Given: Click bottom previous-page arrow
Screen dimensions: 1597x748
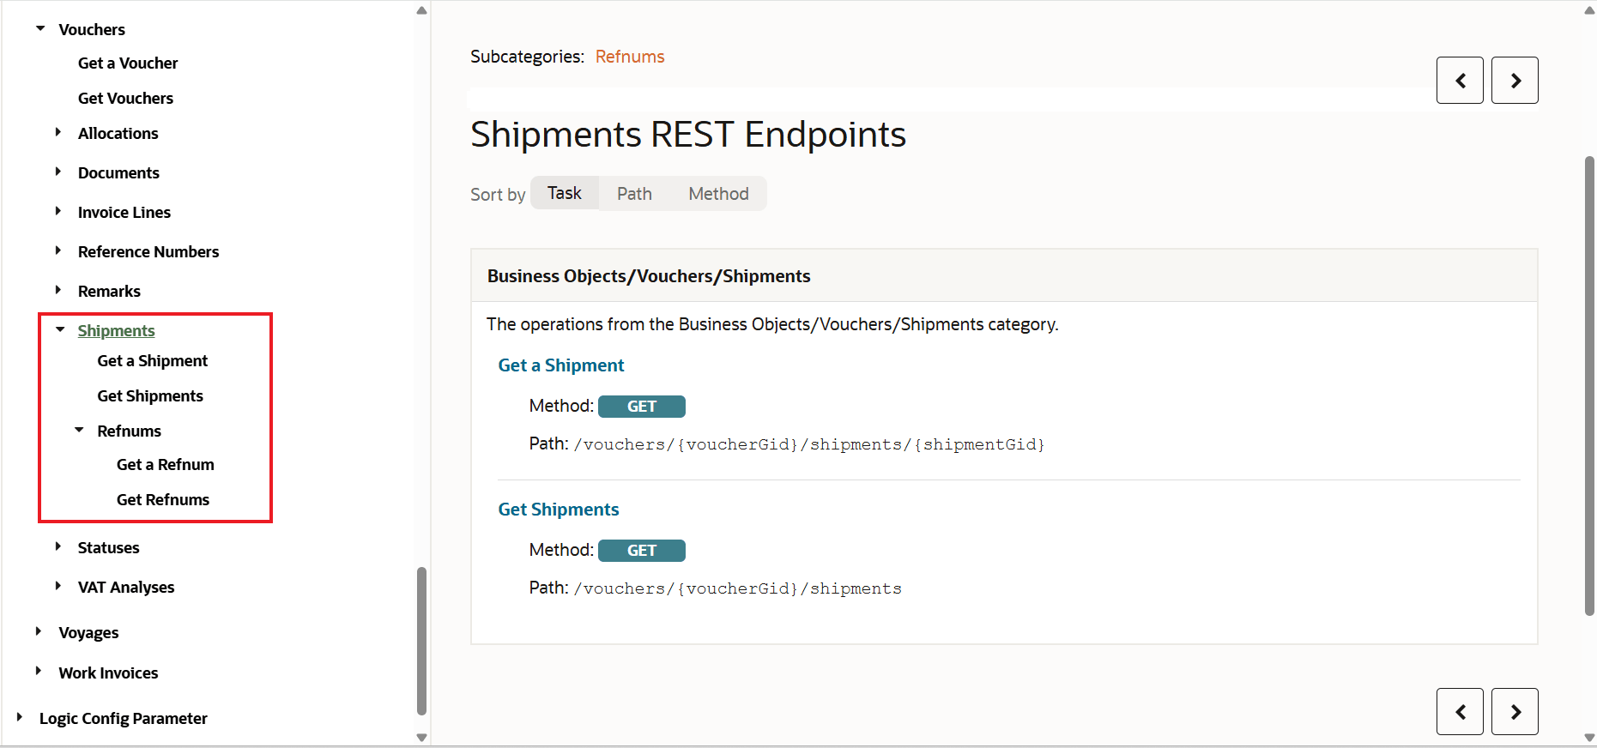Looking at the screenshot, I should coord(1460,711).
